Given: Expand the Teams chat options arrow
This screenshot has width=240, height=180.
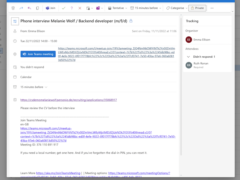Looking at the screenshot, I should (102, 8).
